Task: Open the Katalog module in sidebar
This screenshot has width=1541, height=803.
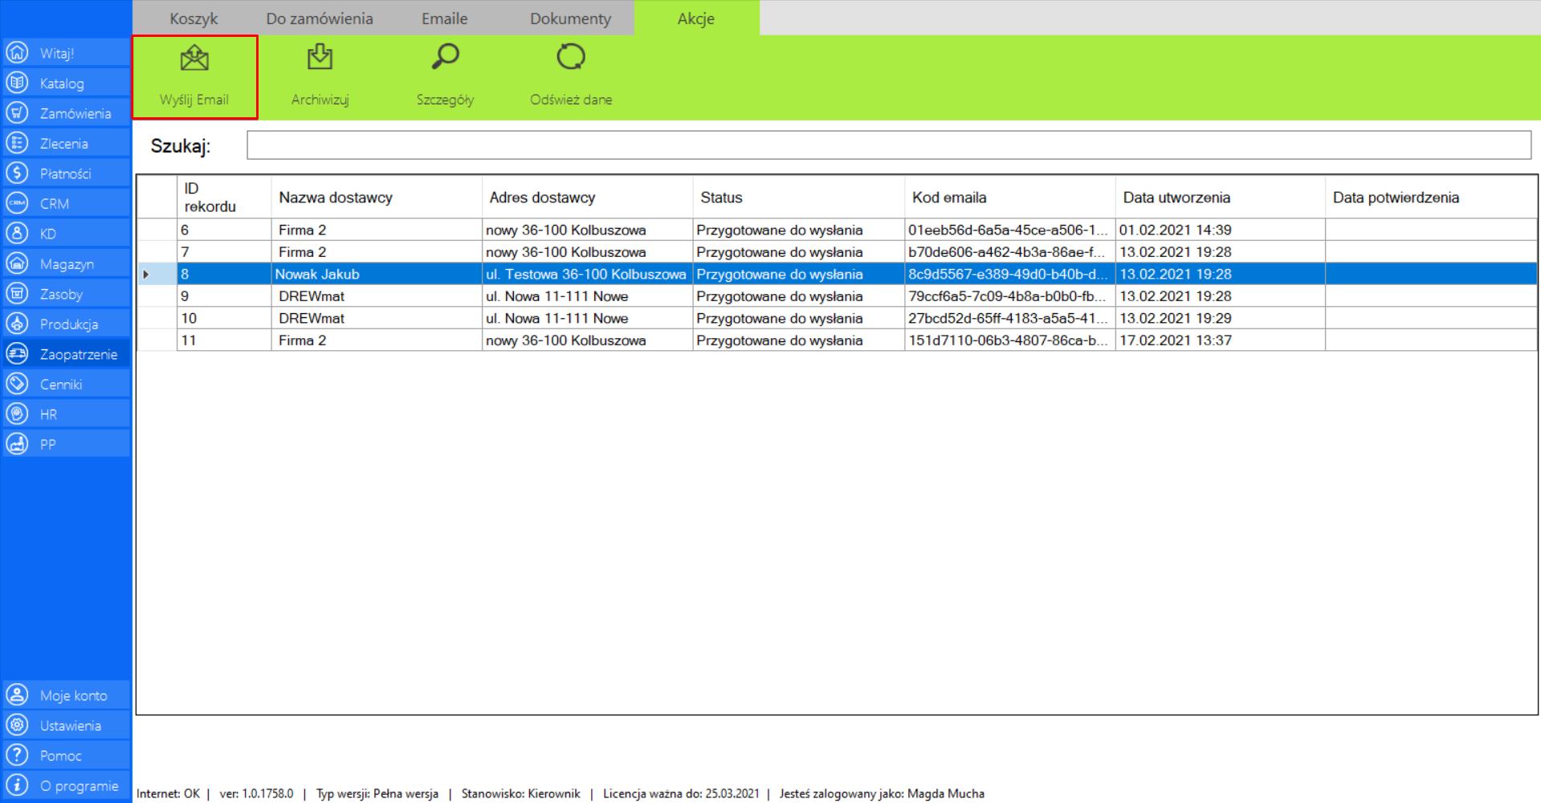Action: pyautogui.click(x=62, y=84)
